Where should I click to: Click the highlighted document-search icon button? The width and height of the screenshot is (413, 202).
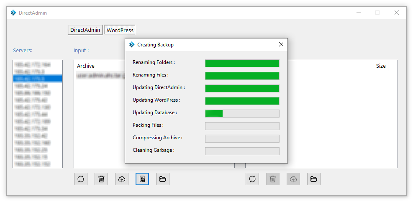click(142, 179)
